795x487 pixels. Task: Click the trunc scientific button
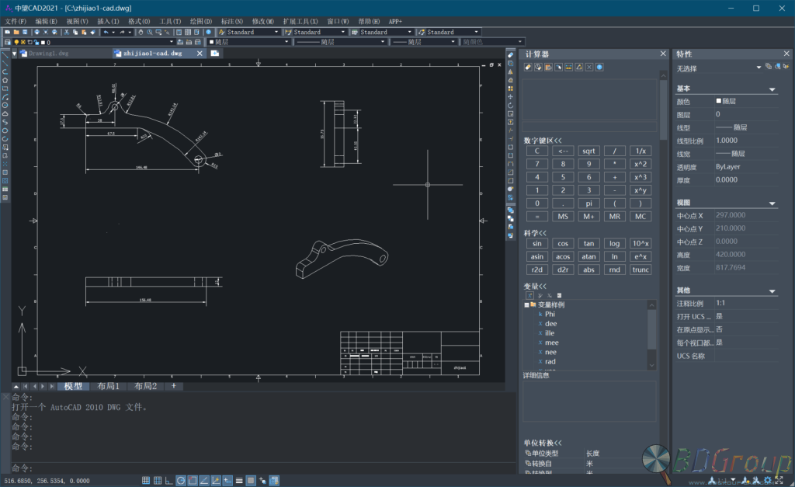pos(641,270)
